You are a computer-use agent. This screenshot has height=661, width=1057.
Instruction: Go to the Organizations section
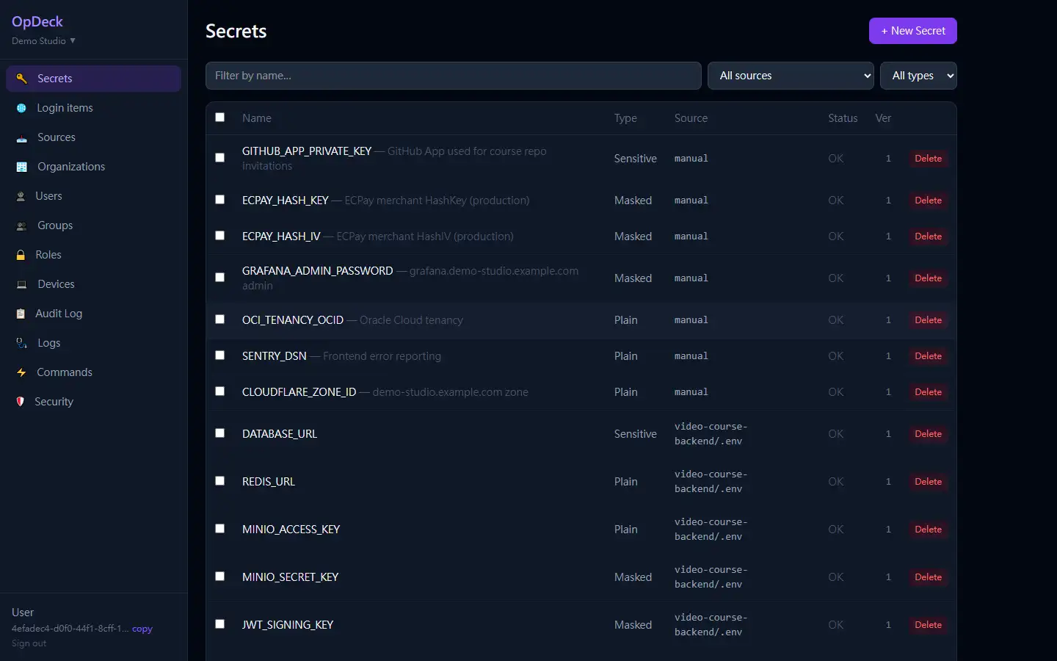(x=93, y=167)
